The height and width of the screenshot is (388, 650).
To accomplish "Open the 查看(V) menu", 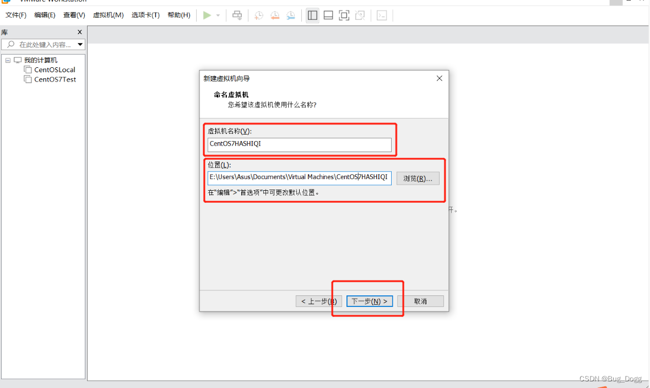I will (74, 15).
